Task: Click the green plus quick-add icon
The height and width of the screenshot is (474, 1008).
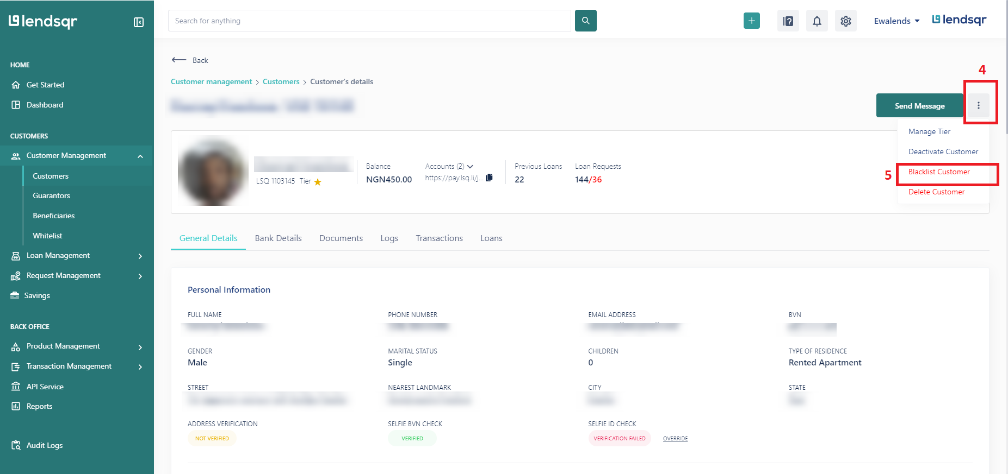Action: pyautogui.click(x=752, y=21)
